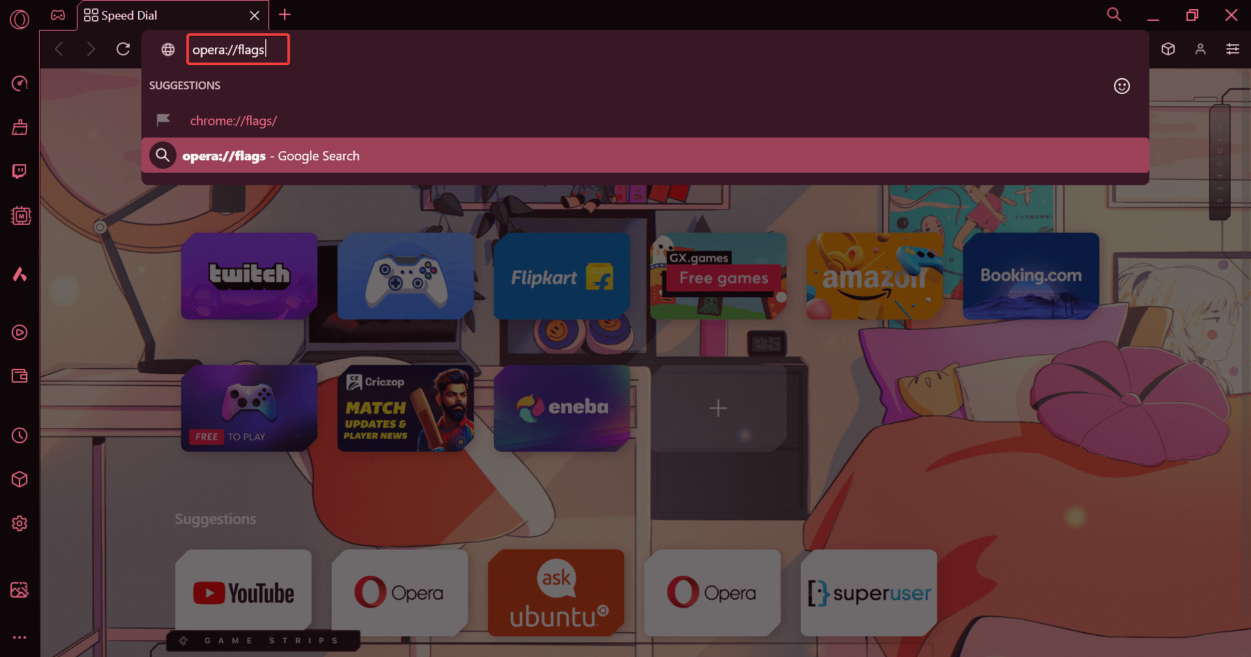The image size is (1251, 657).
Task: Open Settings gear in sidebar
Action: [x=20, y=523]
